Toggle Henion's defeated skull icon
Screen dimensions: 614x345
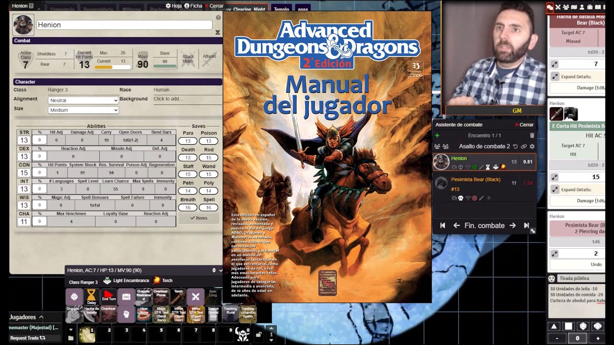[x=460, y=167]
